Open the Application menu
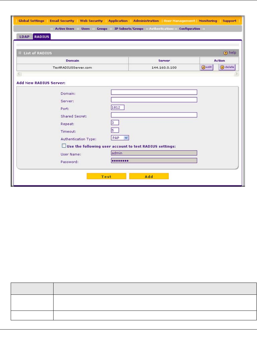 tap(118, 21)
